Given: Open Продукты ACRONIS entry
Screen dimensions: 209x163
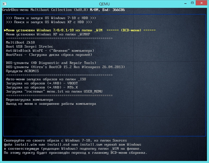Looking at the screenshot, I should coord(22,71).
